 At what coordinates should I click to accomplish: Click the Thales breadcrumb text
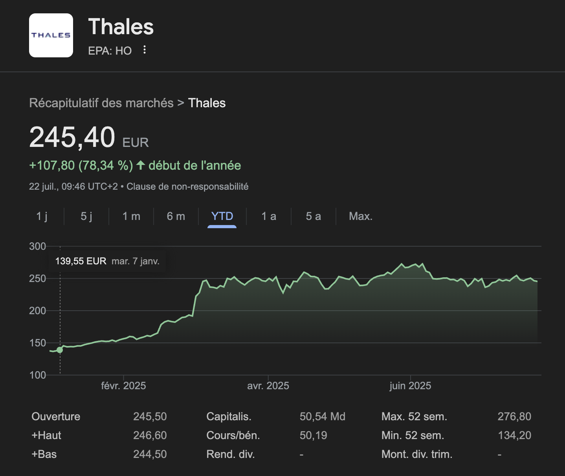tap(207, 103)
